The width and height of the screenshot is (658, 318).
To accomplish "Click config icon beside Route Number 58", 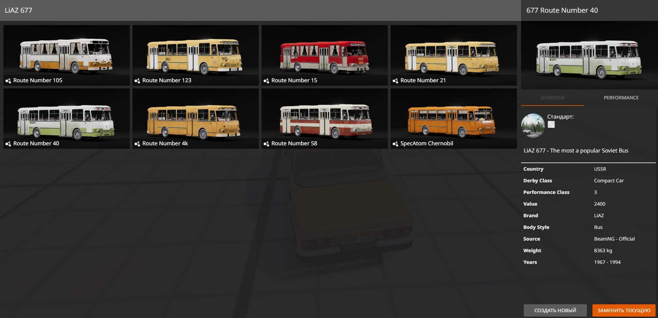I will (266, 144).
